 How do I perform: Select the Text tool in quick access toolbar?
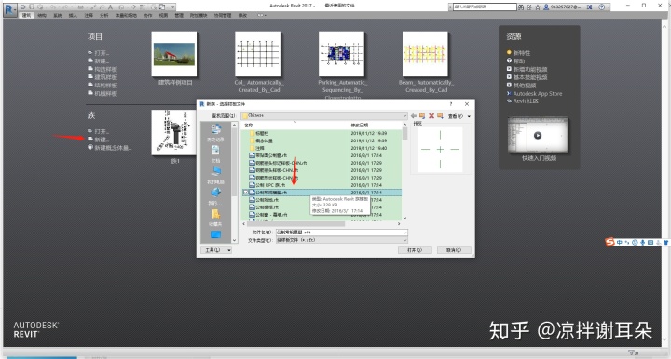point(110,7)
